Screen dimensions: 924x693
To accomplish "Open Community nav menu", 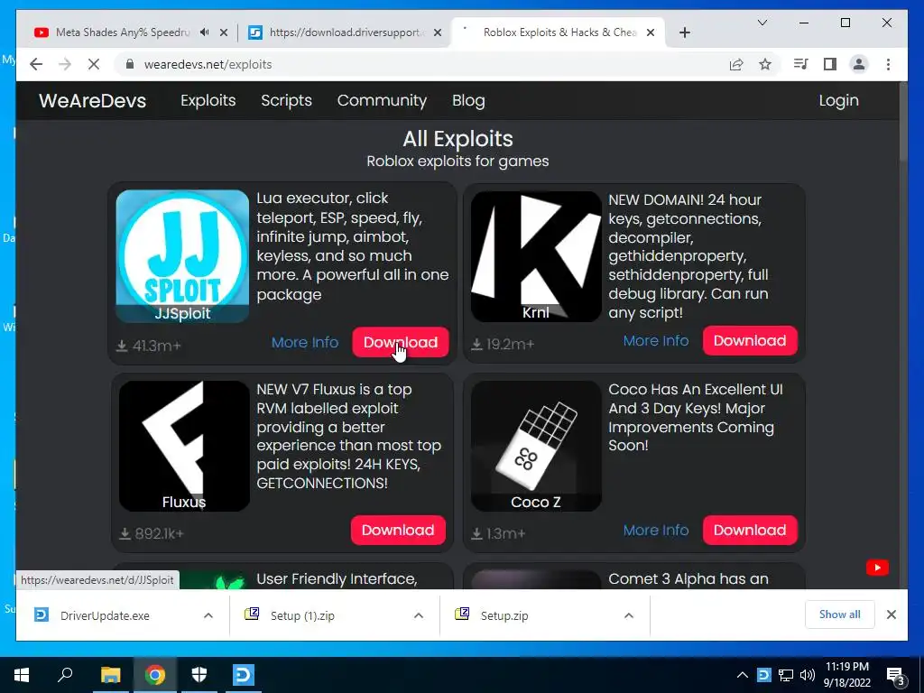I will coord(382,100).
